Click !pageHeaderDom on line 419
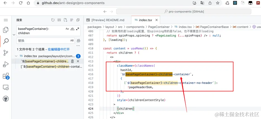This screenshot has width=261, height=119. 140,87
